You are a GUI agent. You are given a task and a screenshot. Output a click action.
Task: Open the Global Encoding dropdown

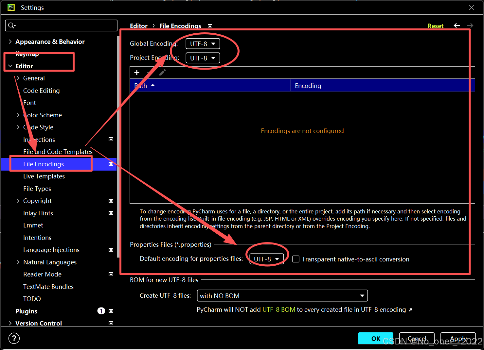[203, 44]
